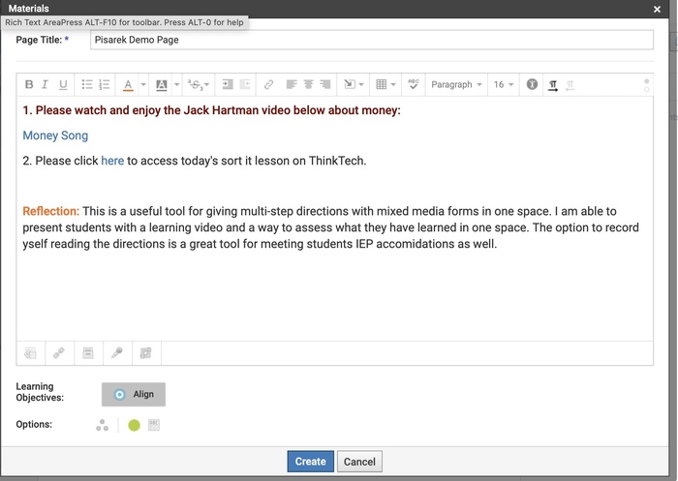This screenshot has height=481, width=678.
Task: Underline the selected text
Action: click(63, 85)
